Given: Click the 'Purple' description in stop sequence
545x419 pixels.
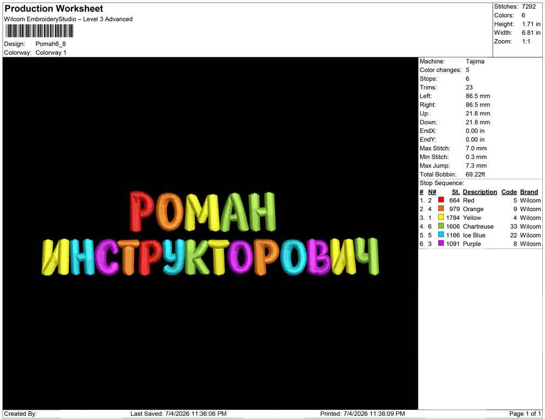Looking at the screenshot, I should [x=472, y=244].
